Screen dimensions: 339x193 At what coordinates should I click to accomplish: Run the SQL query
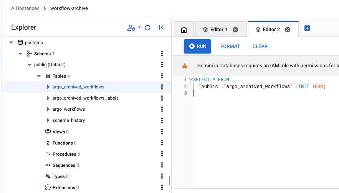[197, 47]
